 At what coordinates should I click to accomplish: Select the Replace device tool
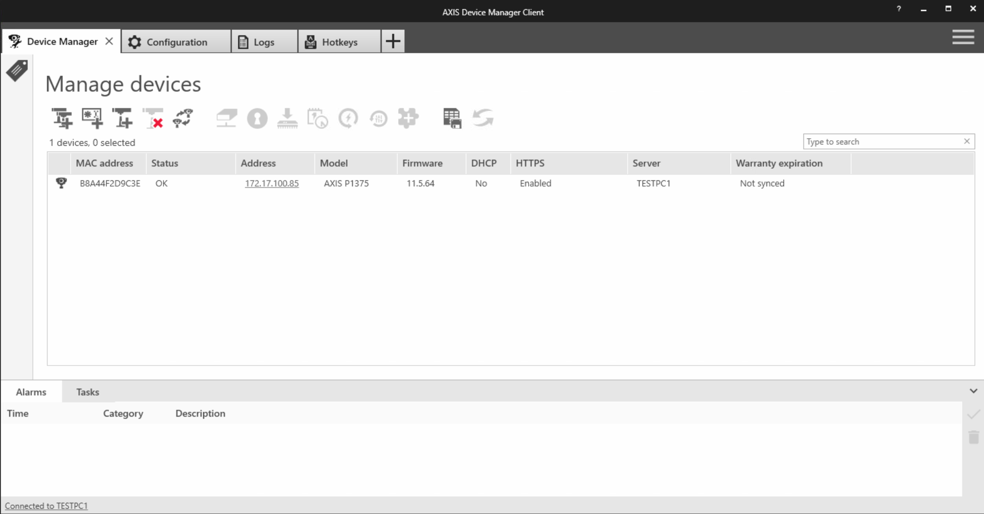tap(183, 118)
